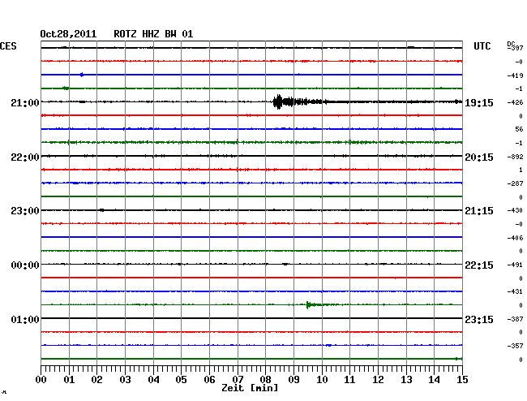Screen dimensions: 527x401
Task: Click the 04 minute label on the time axis
Action: pos(153,380)
